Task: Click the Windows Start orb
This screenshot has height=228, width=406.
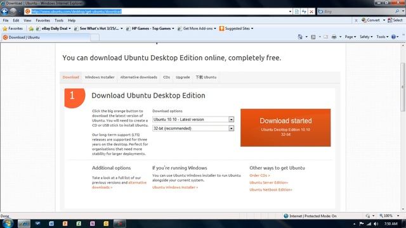Action: tap(8, 224)
